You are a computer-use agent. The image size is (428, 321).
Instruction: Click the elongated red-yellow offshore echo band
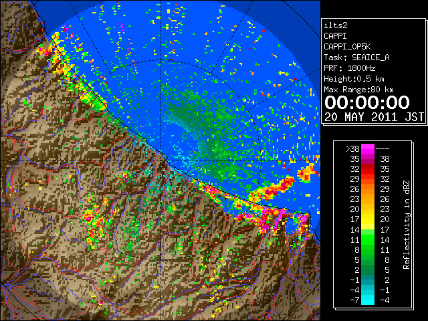point(272,190)
